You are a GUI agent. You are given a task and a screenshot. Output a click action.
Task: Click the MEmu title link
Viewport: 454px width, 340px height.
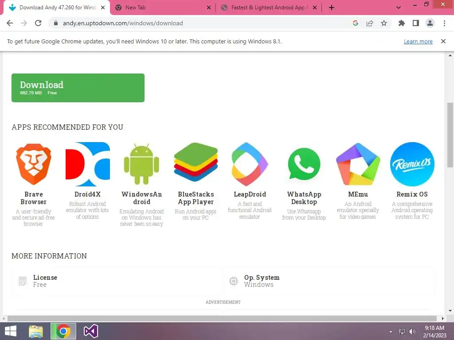358,194
